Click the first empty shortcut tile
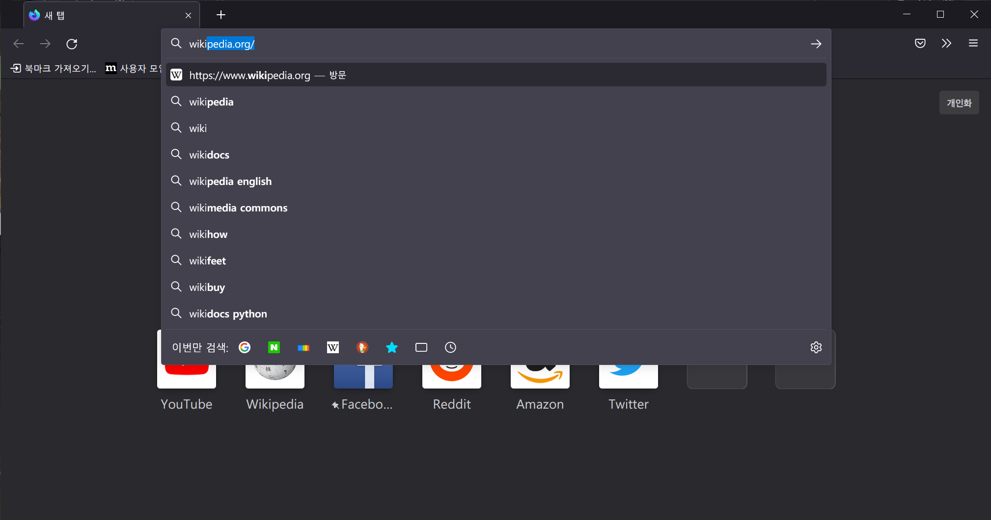991x520 pixels. (x=717, y=376)
